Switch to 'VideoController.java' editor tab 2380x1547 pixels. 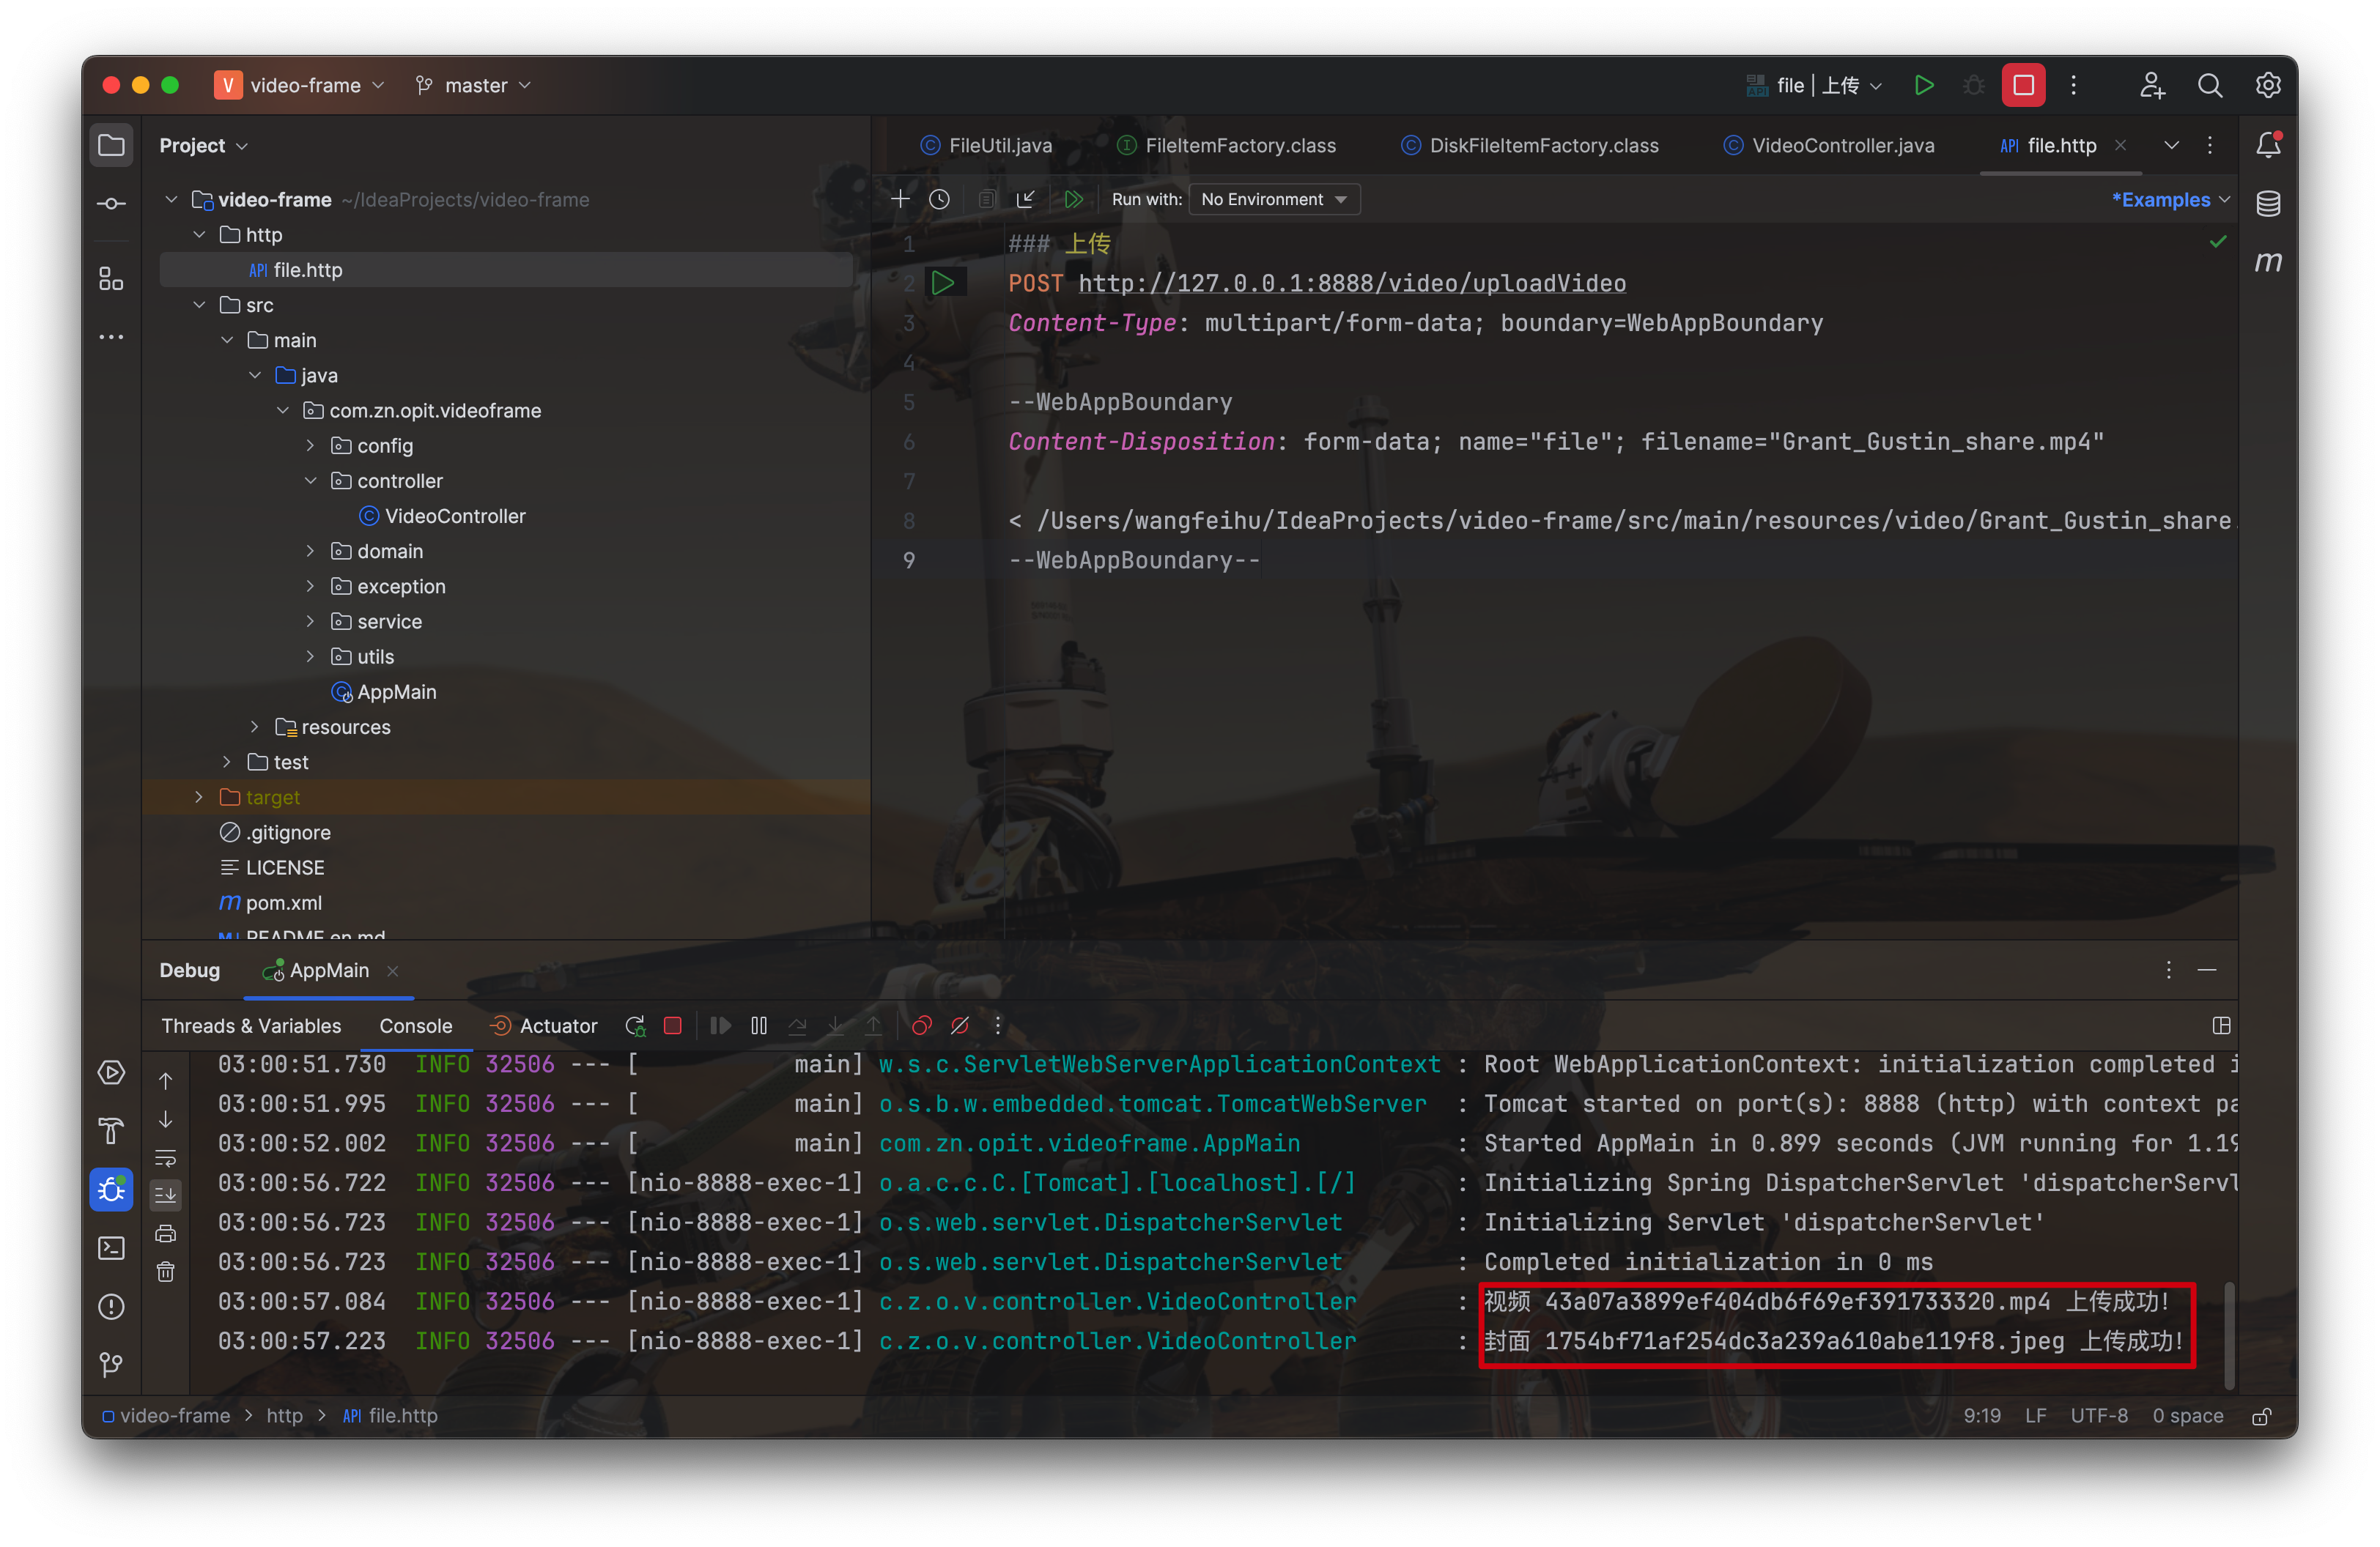1844,146
